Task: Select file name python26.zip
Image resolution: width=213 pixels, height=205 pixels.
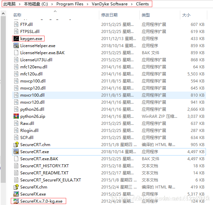Action: 33,116
